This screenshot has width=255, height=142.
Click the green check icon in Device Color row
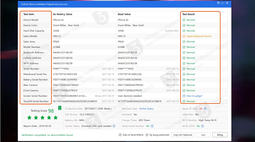pos(184,25)
